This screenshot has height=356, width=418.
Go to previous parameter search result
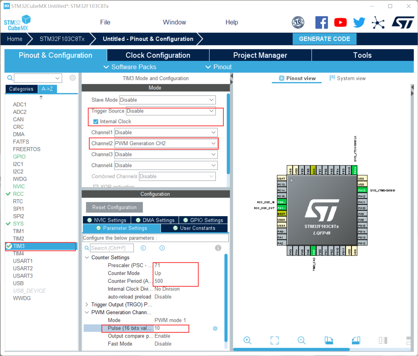click(x=143, y=248)
